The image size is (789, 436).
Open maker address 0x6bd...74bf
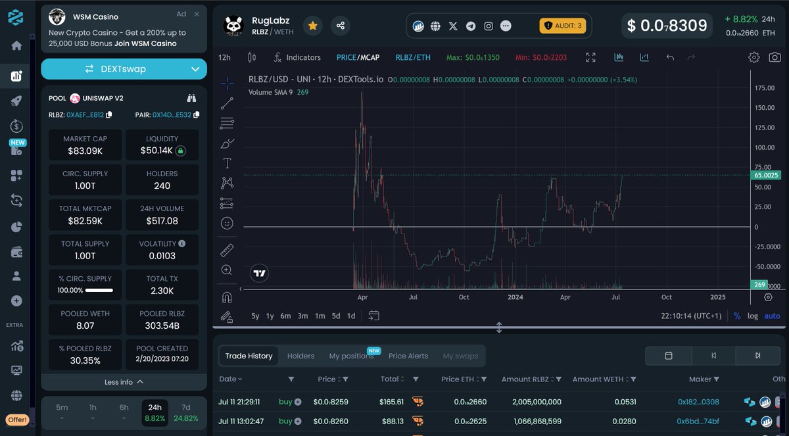tap(698, 421)
